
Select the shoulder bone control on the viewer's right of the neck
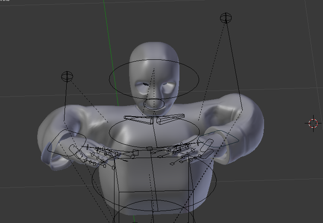click(x=170, y=119)
